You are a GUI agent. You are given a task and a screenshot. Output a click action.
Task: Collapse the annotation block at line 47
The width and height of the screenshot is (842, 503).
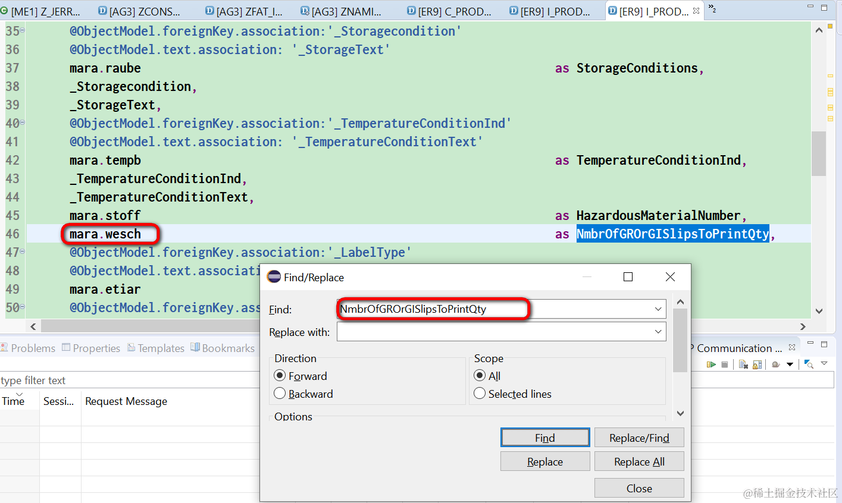tap(23, 251)
